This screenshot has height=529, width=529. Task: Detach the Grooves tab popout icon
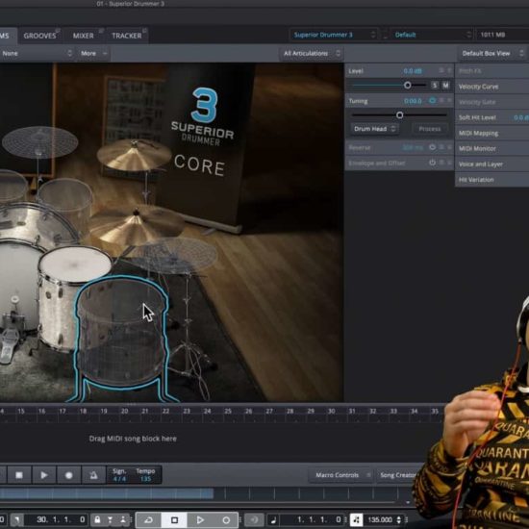coord(58,31)
